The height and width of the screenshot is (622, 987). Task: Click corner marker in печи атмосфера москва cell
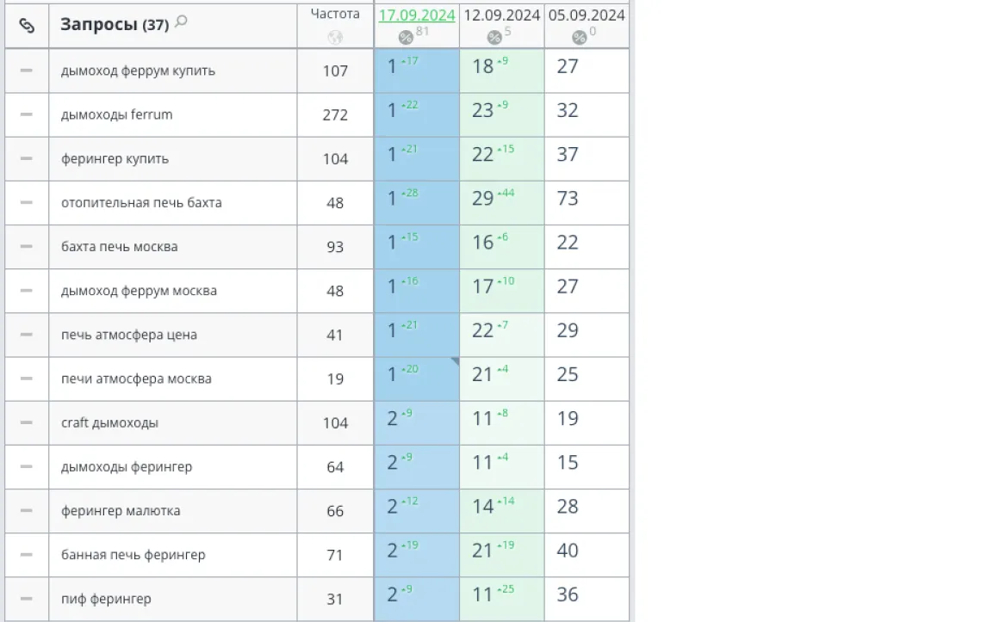pos(455,361)
